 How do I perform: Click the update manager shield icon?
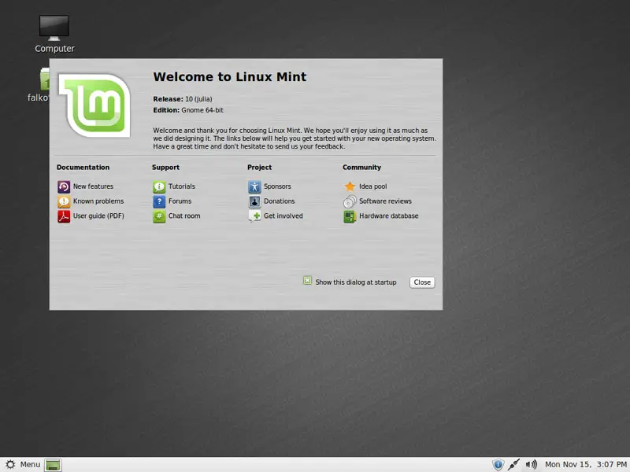(498, 464)
